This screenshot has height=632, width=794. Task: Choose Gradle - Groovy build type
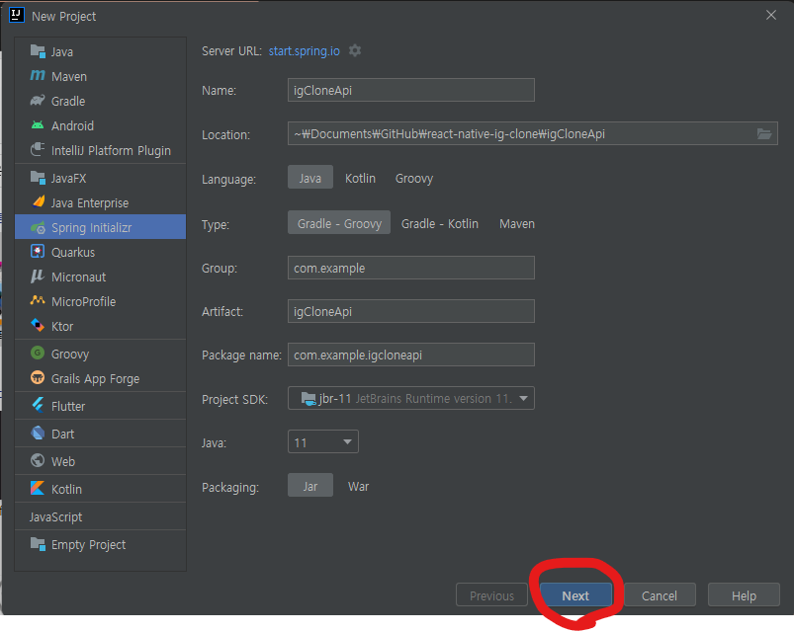click(339, 223)
